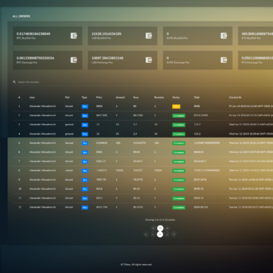Click the total 171.7 in row 3
Image resolution: width=273 pixels, height=273 pixels.
point(197,125)
